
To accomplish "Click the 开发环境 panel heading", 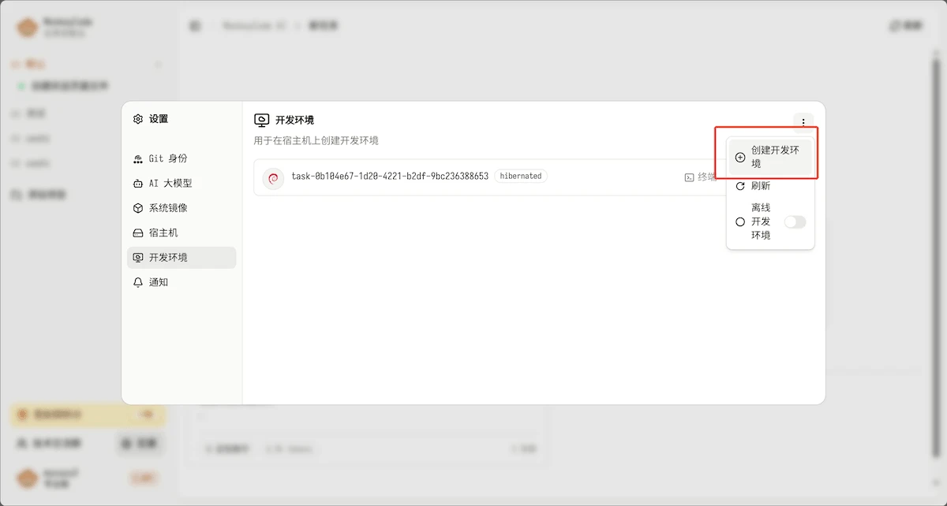I will [x=294, y=121].
